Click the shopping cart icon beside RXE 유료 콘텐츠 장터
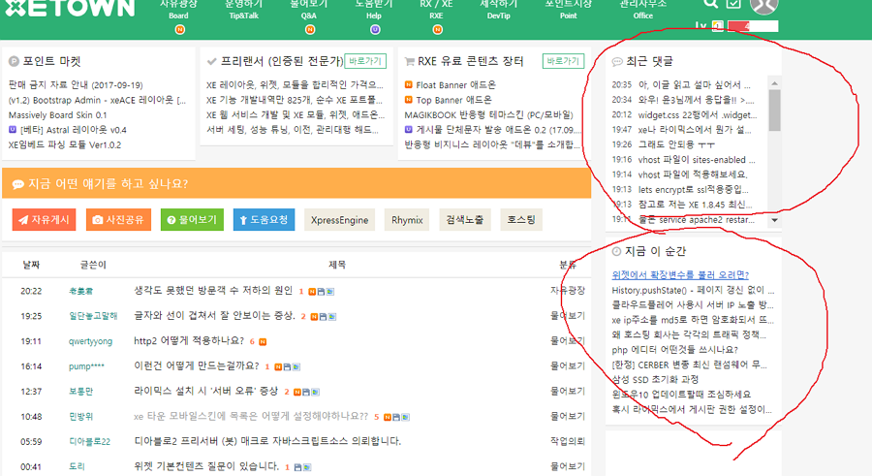Viewport: 872px width, 476px height. tap(410, 61)
